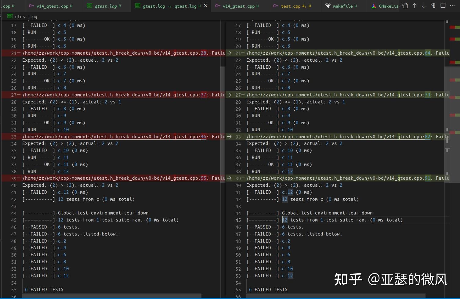Image resolution: width=460 pixels, height=299 pixels.
Task: Open the More Actions ellipsis menu
Action: tap(452, 6)
